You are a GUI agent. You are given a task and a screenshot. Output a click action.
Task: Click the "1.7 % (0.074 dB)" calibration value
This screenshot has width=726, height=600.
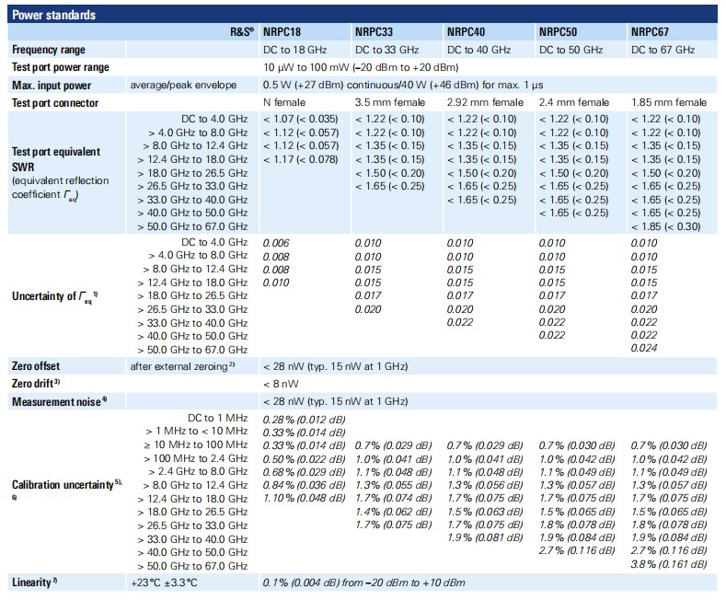(x=394, y=498)
